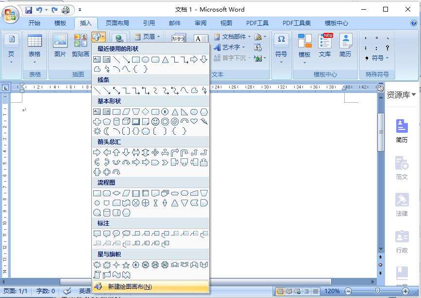
Task: Select the flowchart summing junction (circled X) shape
Action: (x=136, y=203)
